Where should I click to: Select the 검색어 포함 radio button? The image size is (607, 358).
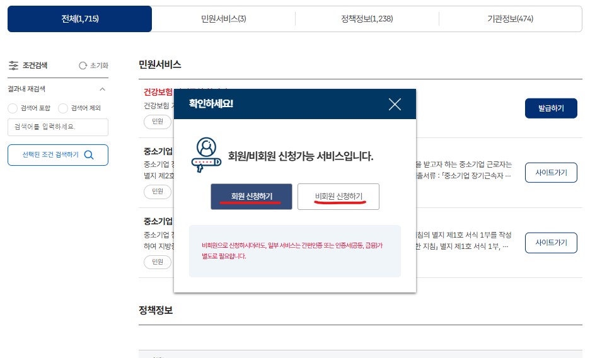(x=13, y=108)
